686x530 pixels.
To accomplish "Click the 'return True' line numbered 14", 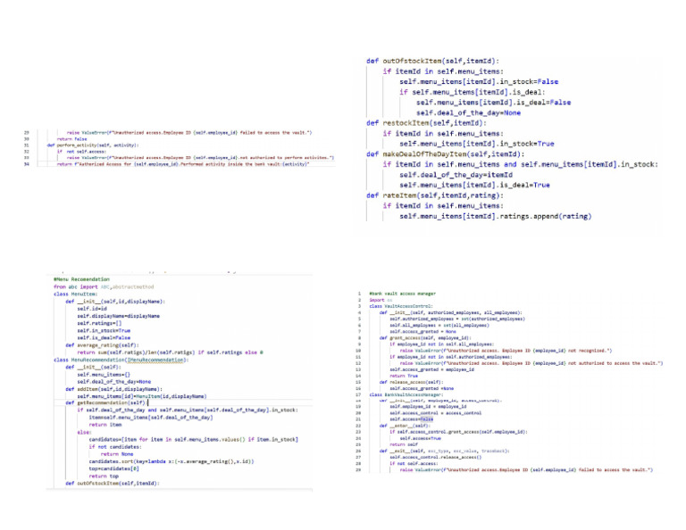I will (404, 376).
